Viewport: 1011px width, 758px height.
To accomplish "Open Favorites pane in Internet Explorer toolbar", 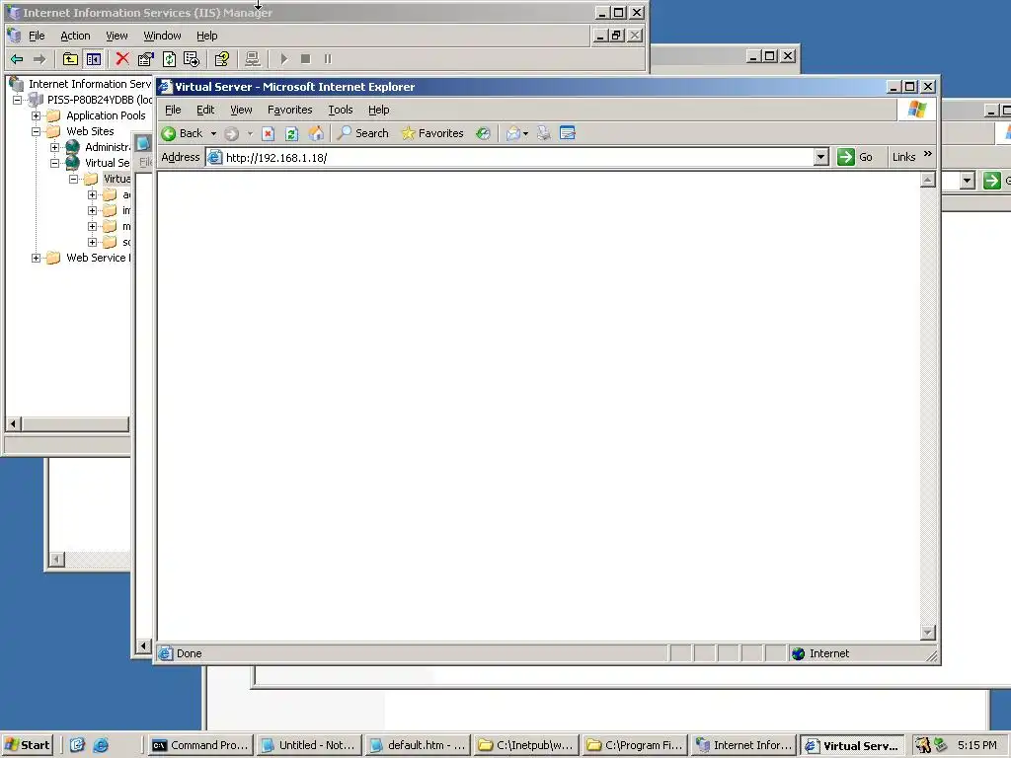I will pos(432,133).
